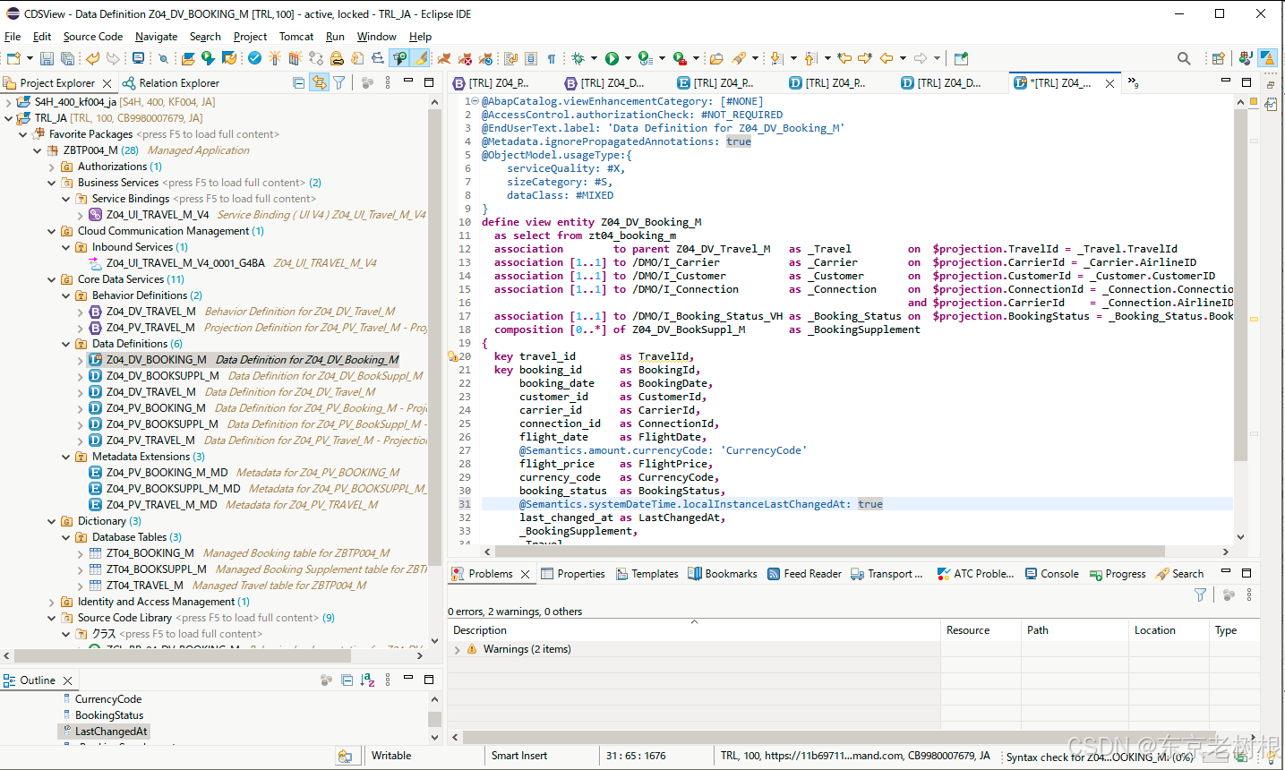Screen dimensions: 1285x770
Task: Click the blue check ABAP object icon
Action: (255, 59)
